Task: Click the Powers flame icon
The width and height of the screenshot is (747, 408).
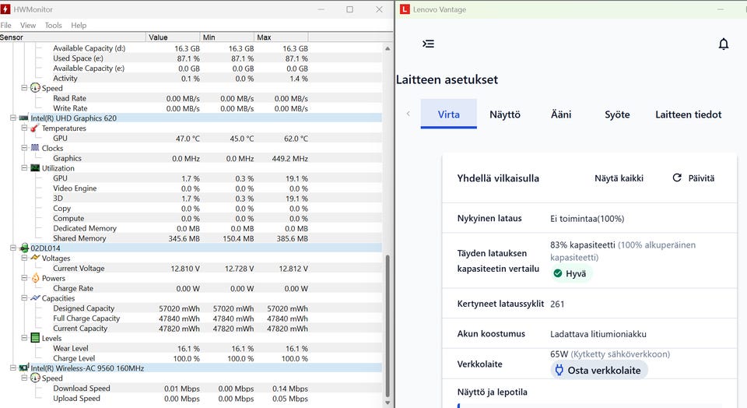Action: tap(35, 278)
